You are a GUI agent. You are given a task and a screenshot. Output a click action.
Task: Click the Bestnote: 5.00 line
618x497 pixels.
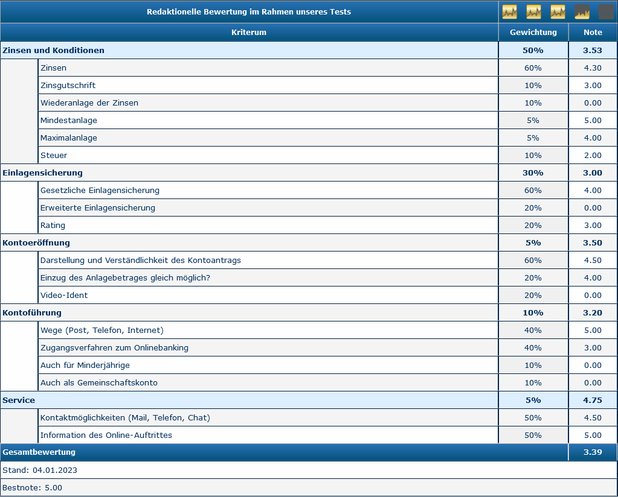(32, 487)
